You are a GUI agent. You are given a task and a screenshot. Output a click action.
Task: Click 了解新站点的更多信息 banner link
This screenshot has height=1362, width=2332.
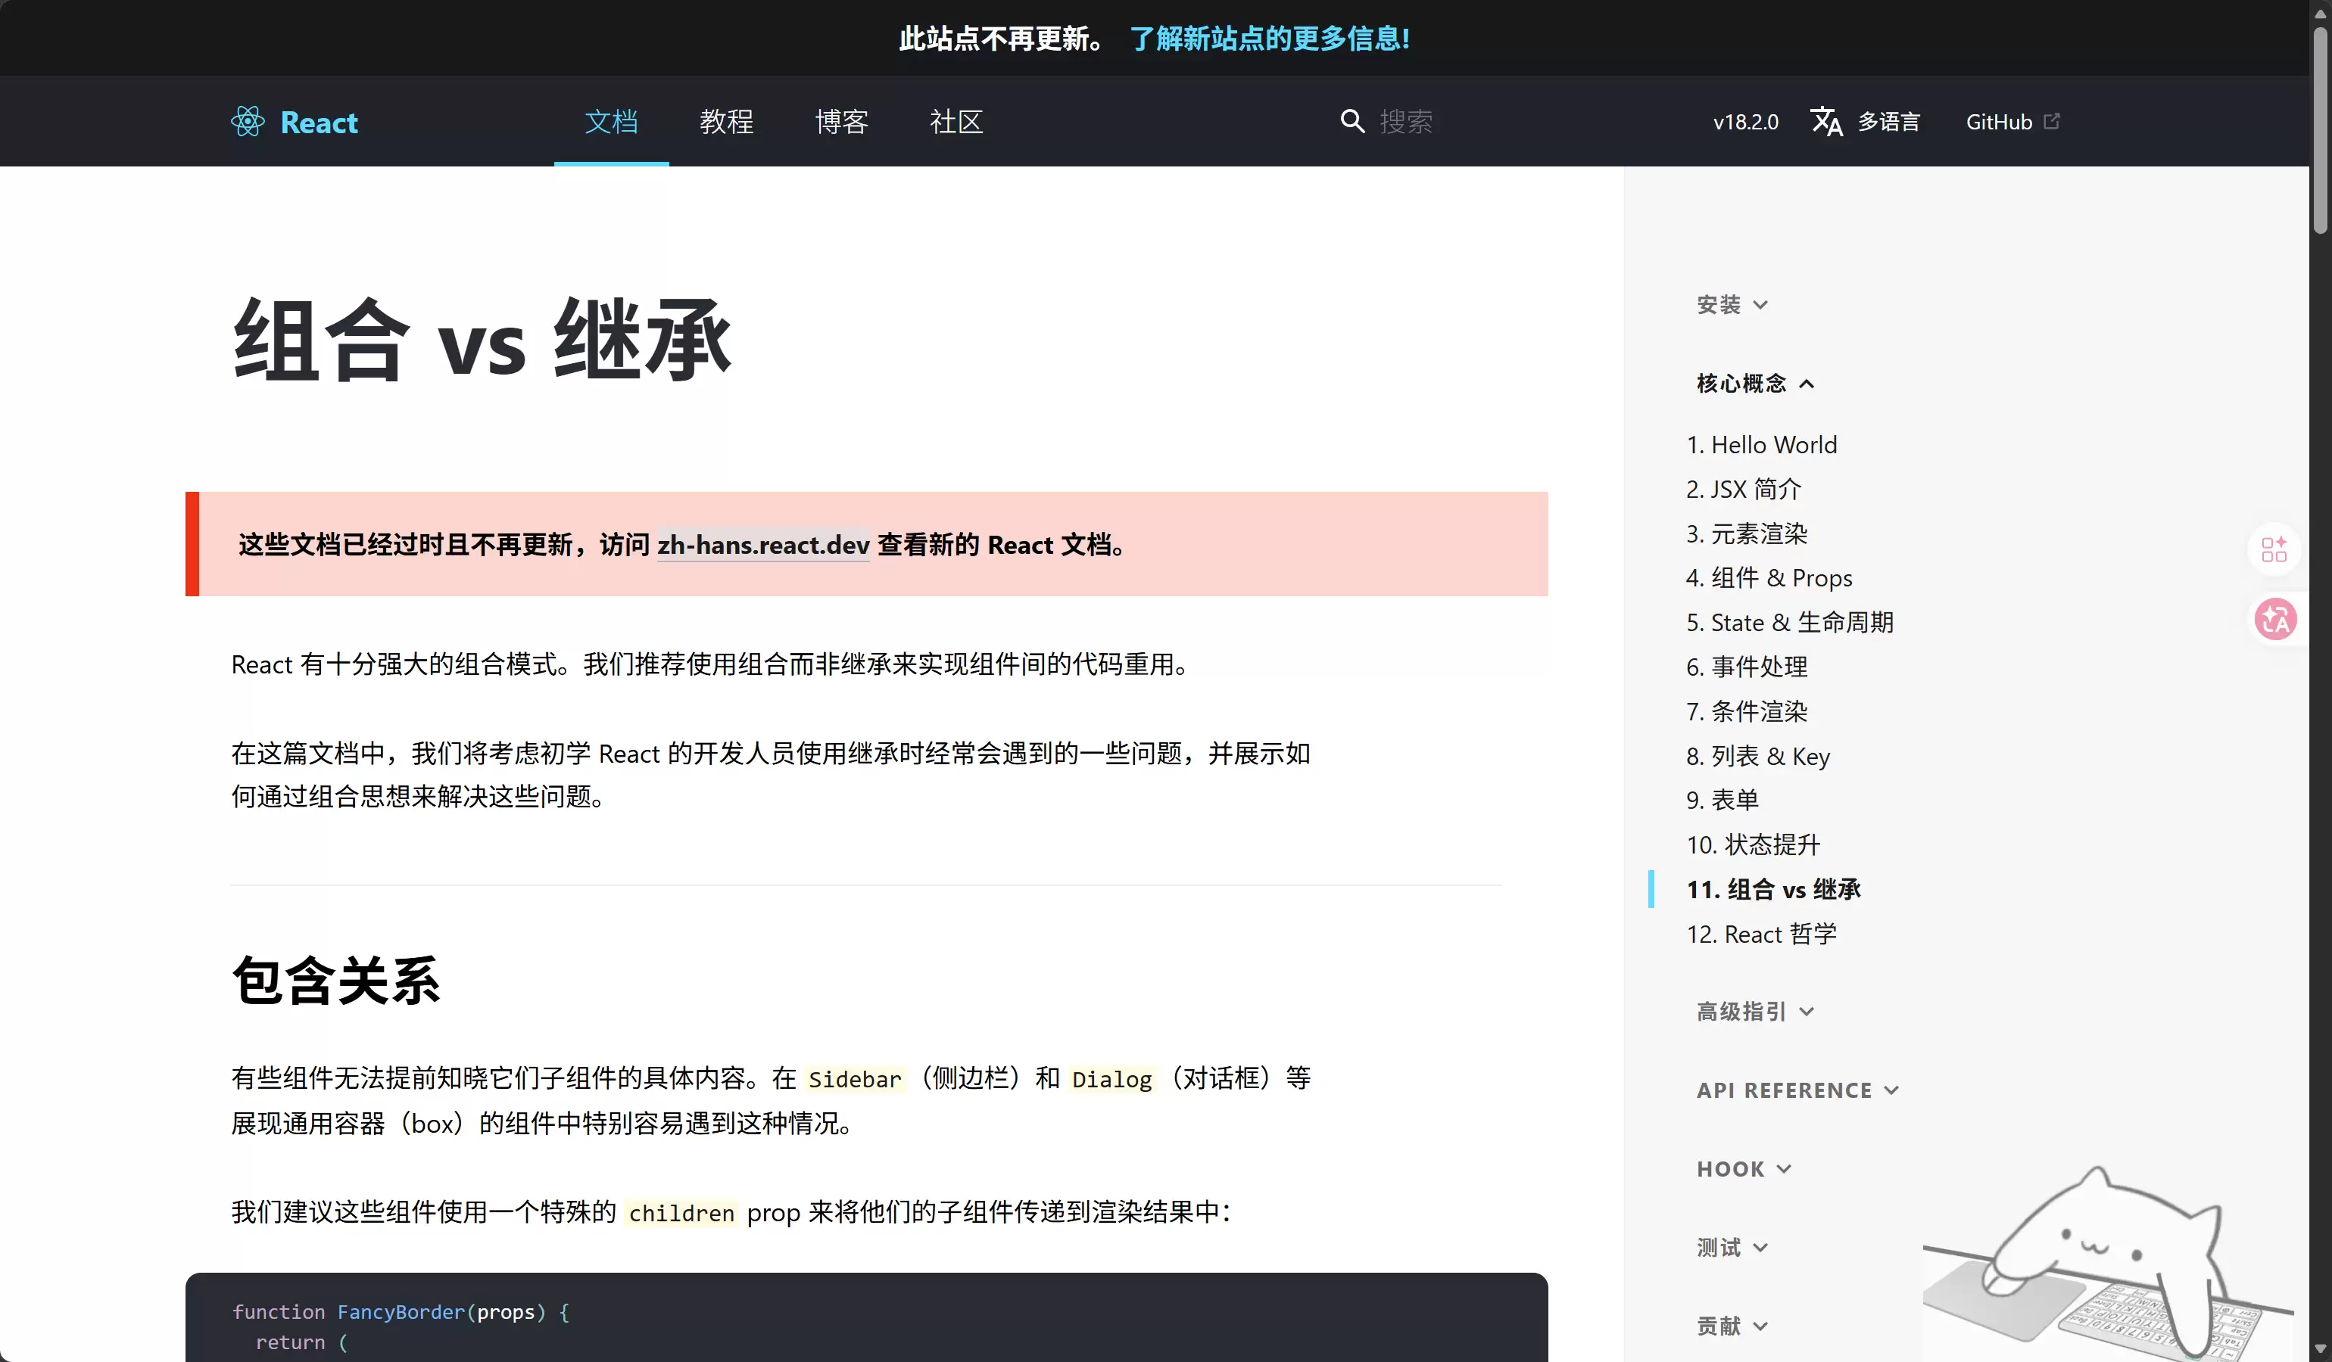pos(1270,38)
